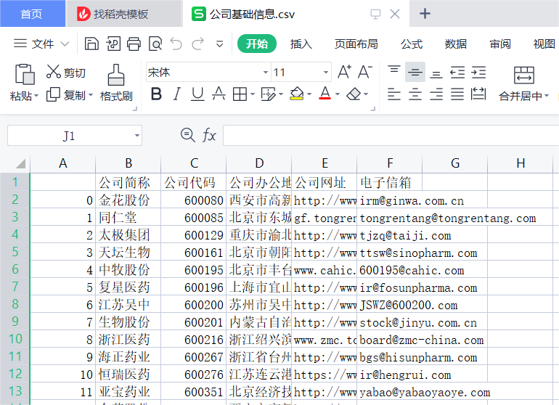The image size is (559, 405).
Task: Increase indent icon
Action: pos(478,73)
